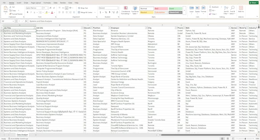
Task: Open the font size dropdown
Action: pos(48,8)
